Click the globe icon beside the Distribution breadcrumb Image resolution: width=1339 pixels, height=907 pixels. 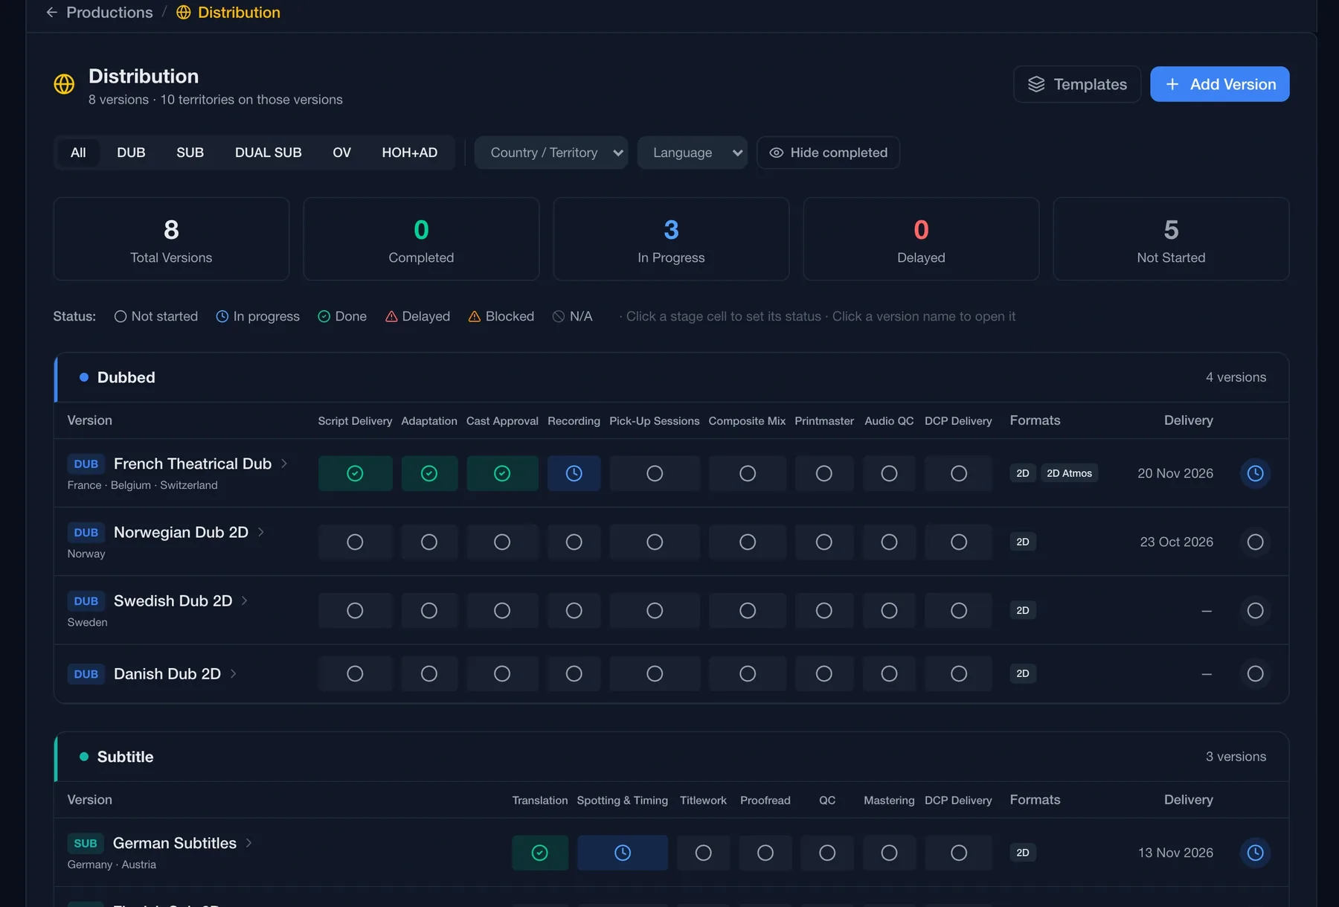click(x=184, y=13)
